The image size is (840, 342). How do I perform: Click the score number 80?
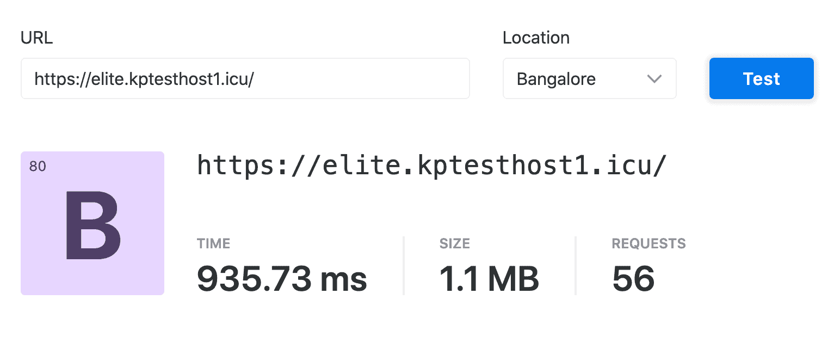point(38,167)
